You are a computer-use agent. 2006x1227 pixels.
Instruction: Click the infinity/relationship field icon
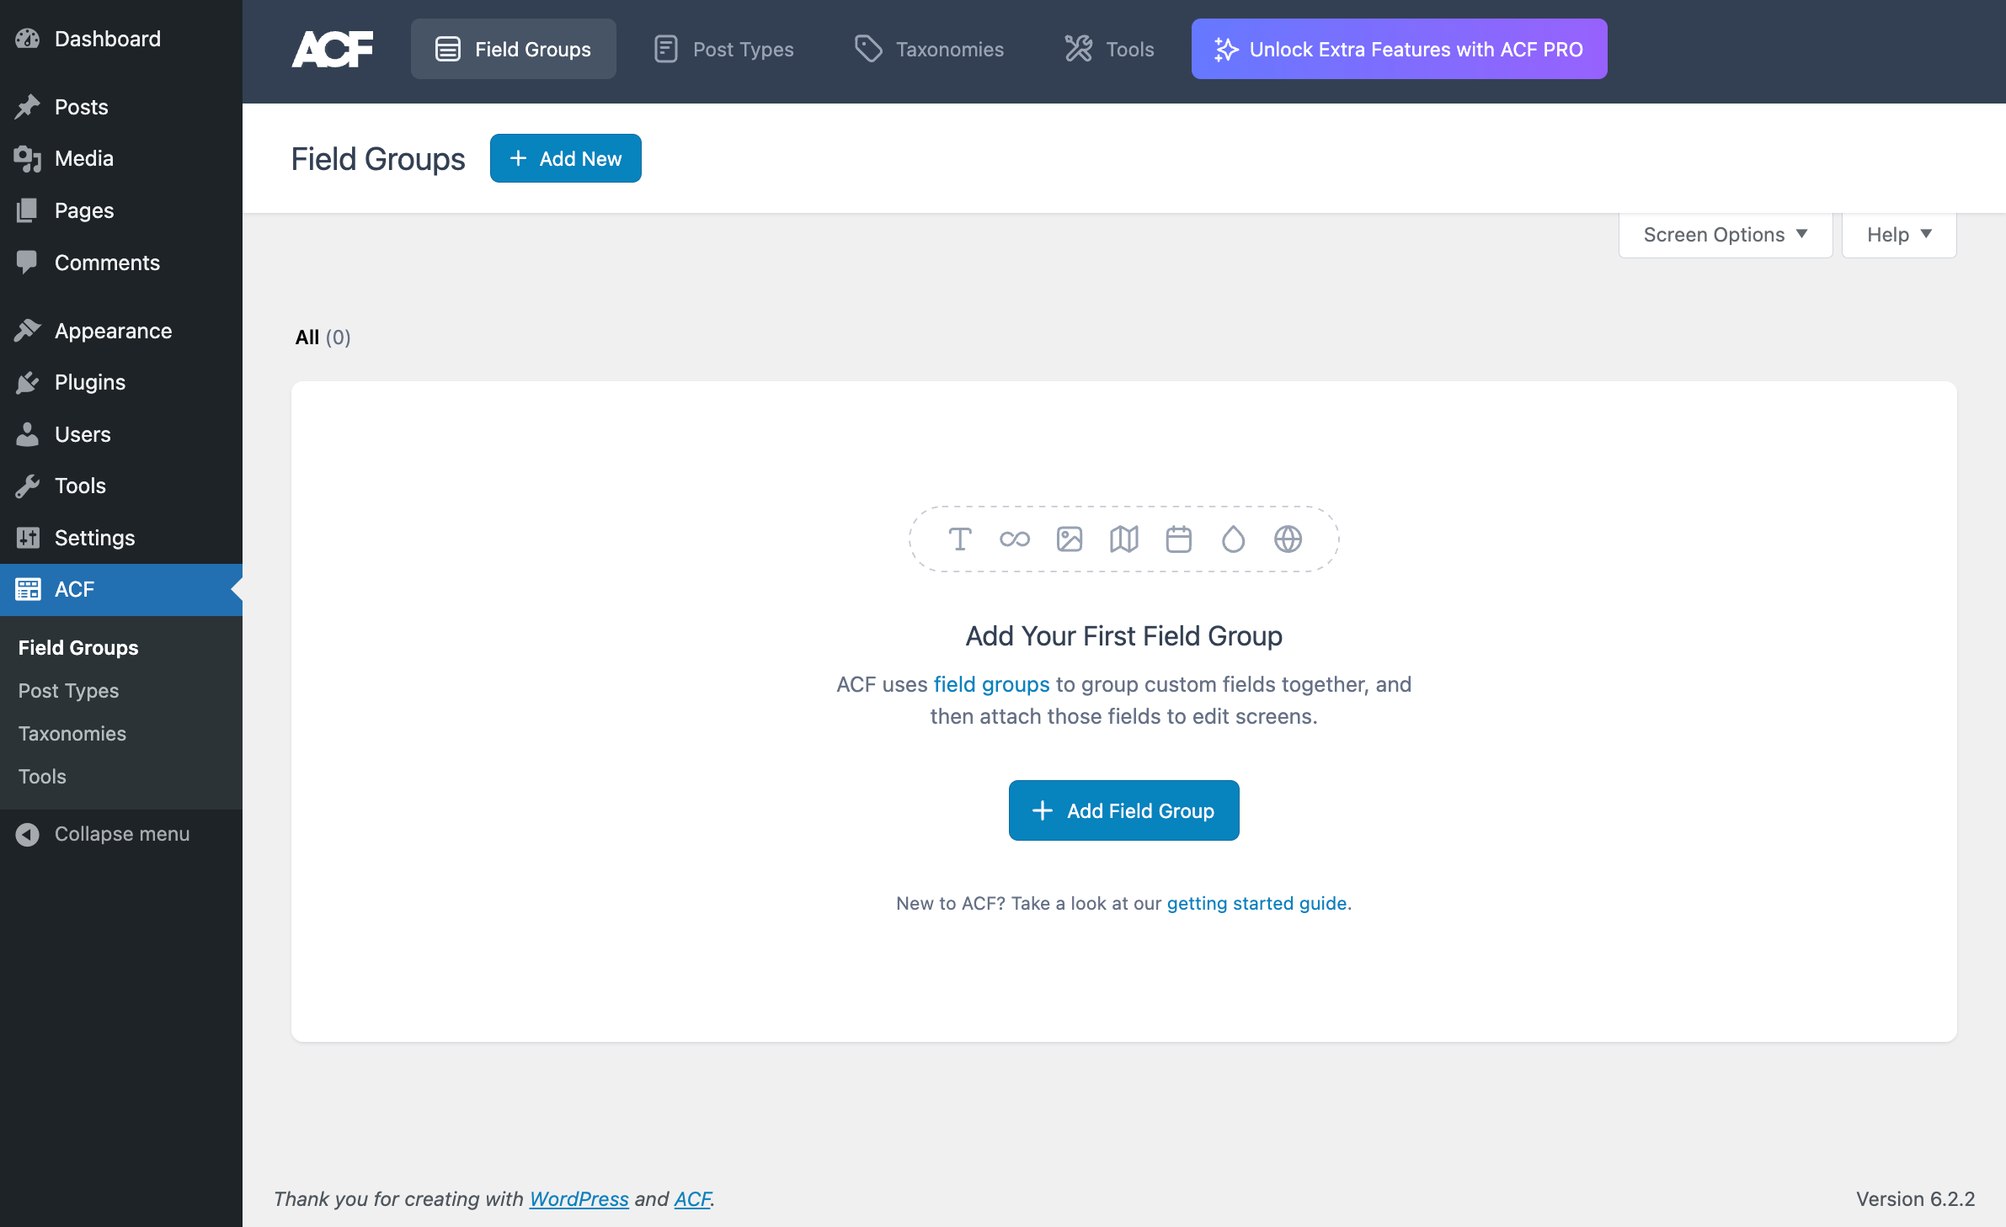pyautogui.click(x=1015, y=539)
